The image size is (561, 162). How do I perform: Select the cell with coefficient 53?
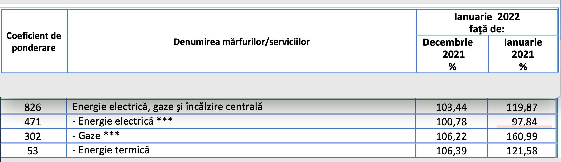[x=33, y=151]
